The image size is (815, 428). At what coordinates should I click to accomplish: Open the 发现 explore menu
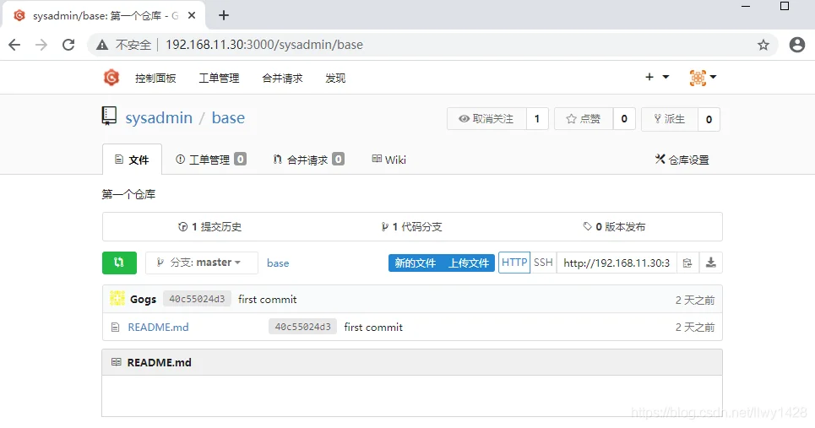[x=335, y=79]
